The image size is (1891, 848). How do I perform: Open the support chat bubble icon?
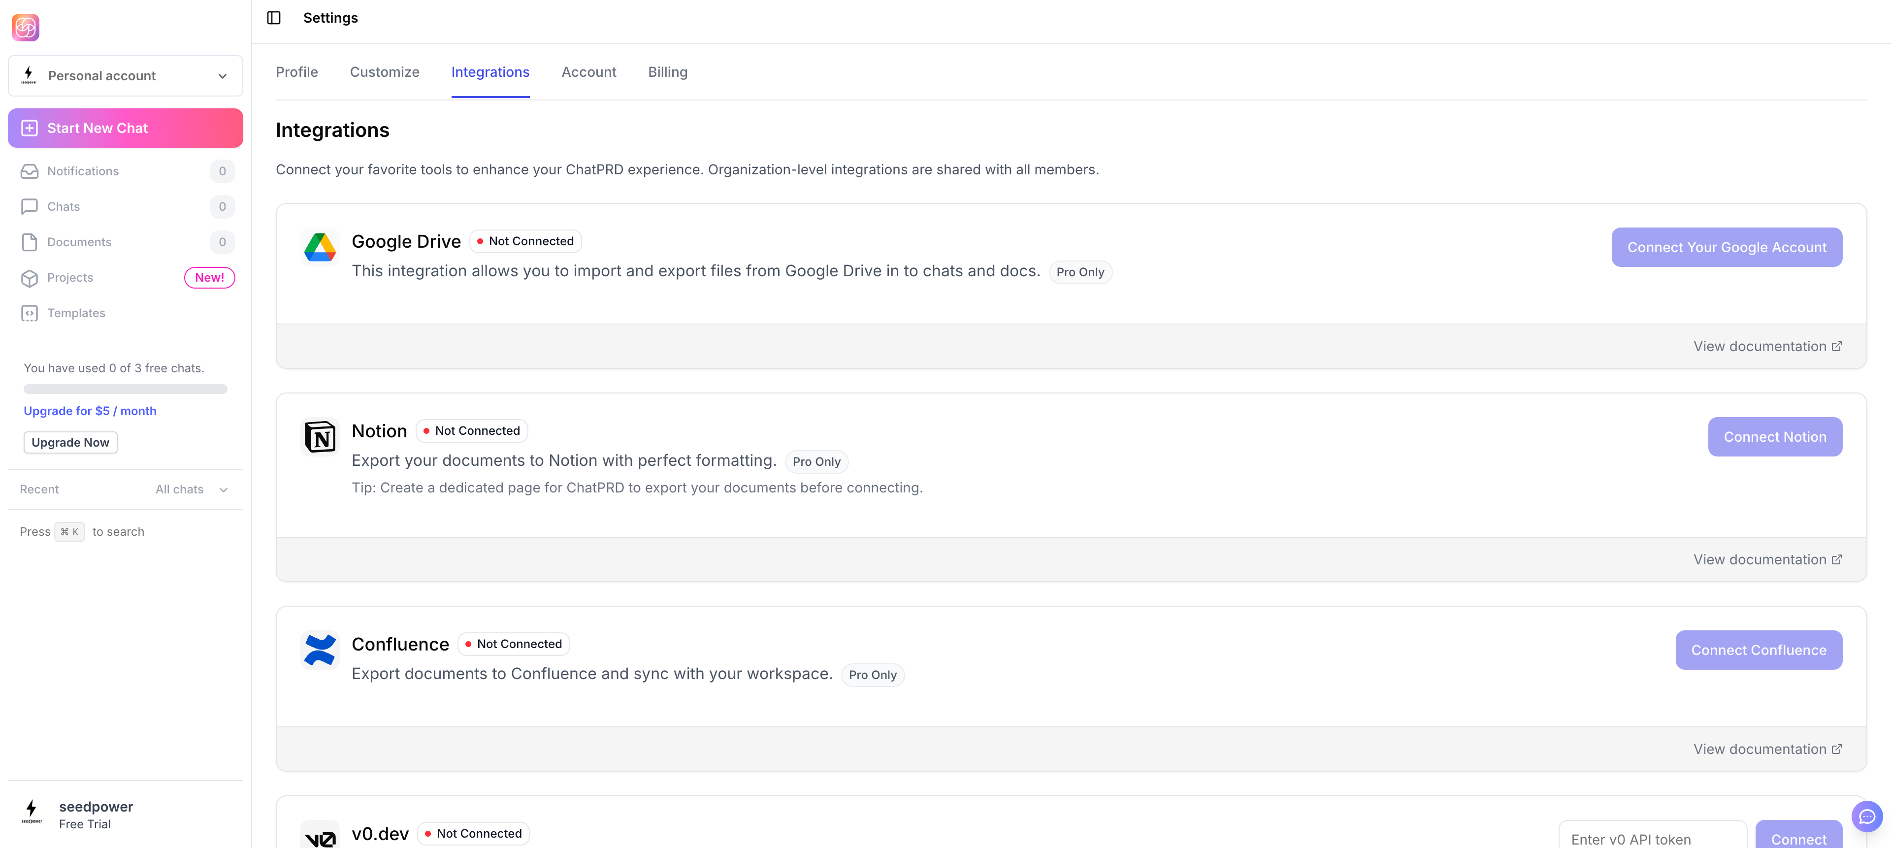point(1866,816)
